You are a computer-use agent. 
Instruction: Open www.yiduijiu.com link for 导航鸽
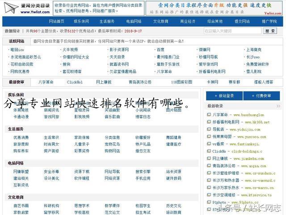coord(245,129)
